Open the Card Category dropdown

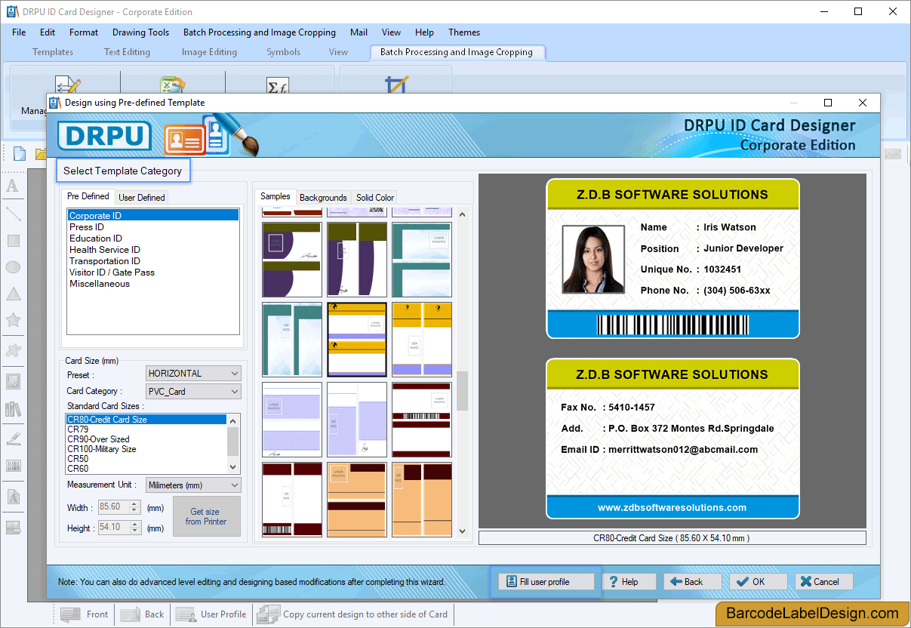click(192, 391)
